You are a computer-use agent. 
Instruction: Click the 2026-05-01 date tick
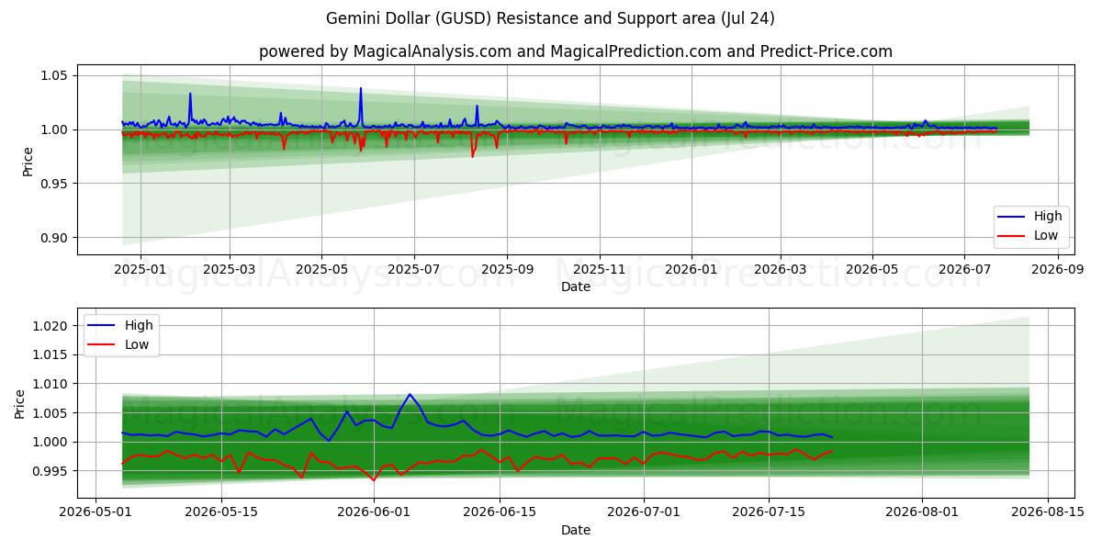[x=96, y=512]
